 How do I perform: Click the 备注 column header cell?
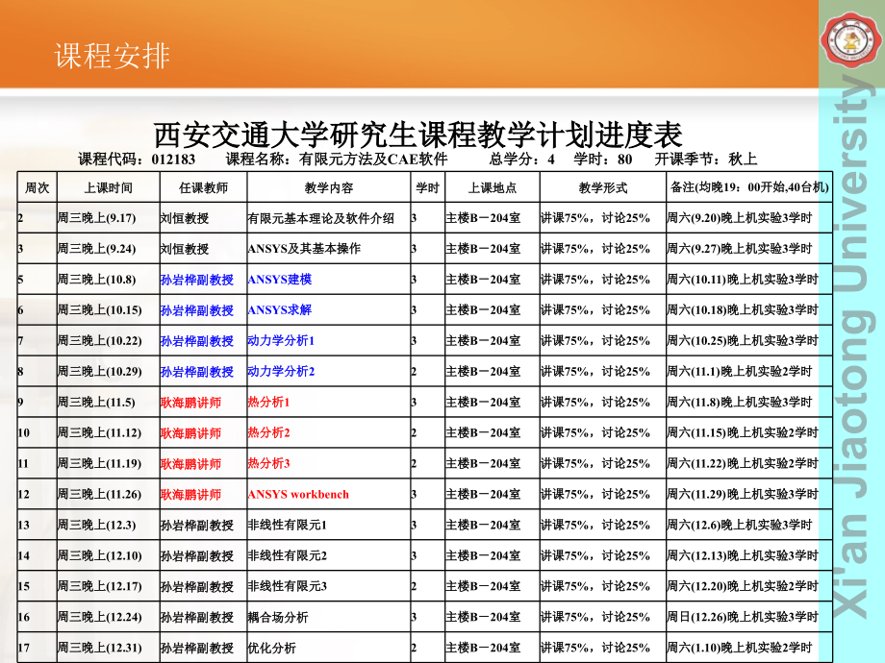coord(748,186)
